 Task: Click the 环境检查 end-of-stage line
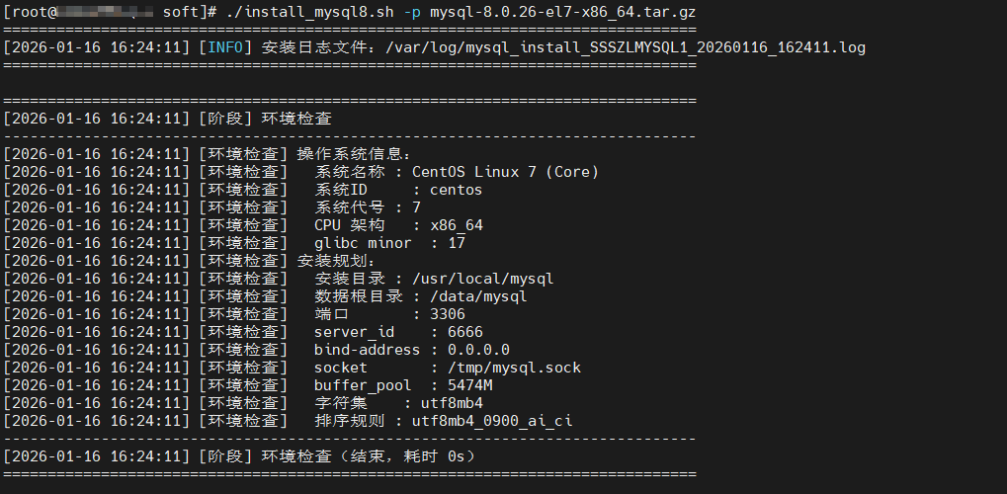pos(368,456)
